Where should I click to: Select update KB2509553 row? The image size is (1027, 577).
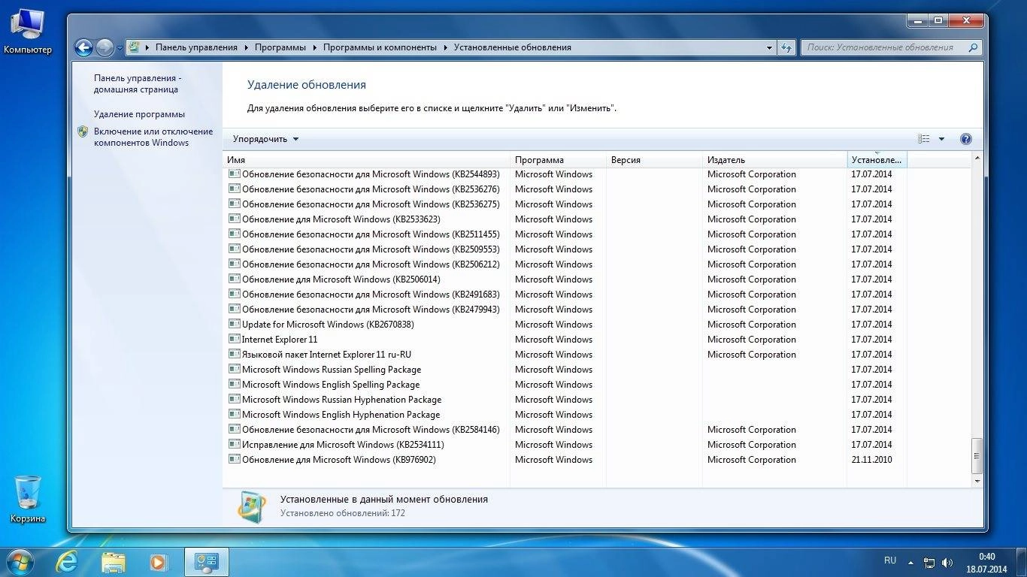coord(565,249)
